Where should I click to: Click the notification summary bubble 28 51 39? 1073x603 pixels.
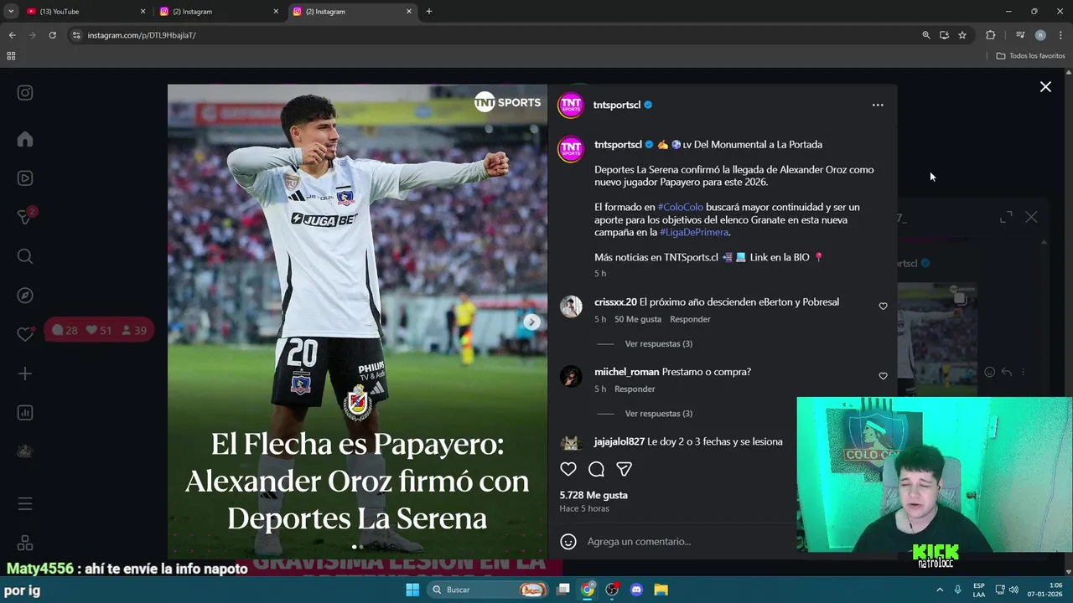point(99,330)
